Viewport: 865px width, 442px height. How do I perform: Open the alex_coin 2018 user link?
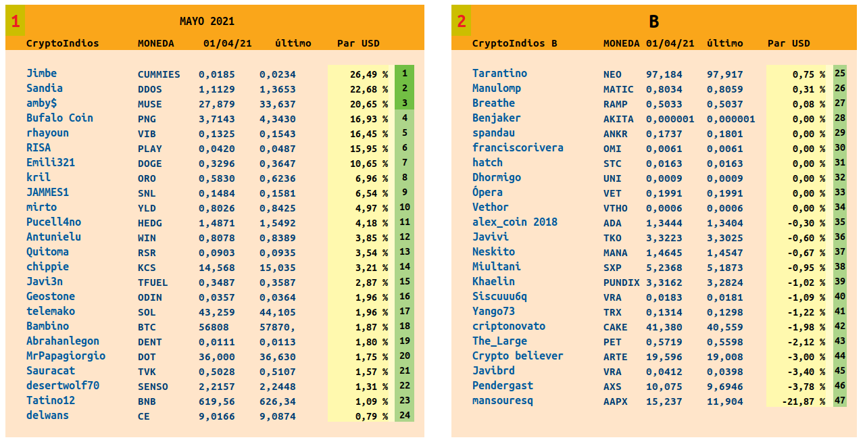point(514,222)
